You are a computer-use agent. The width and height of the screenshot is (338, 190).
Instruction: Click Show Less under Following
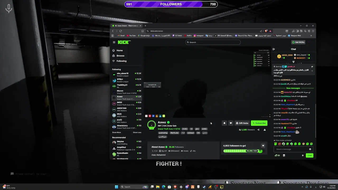tap(137, 132)
